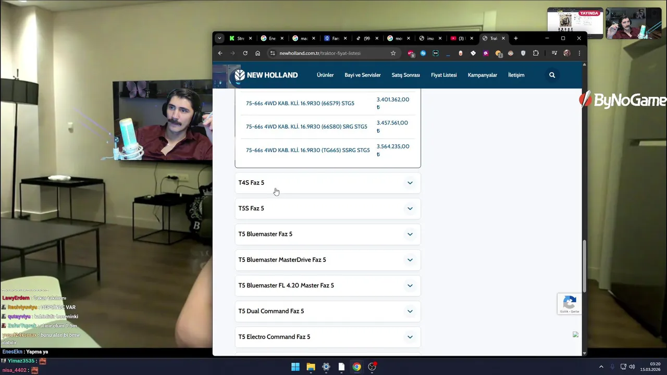Reload the New Holland page

(245, 53)
